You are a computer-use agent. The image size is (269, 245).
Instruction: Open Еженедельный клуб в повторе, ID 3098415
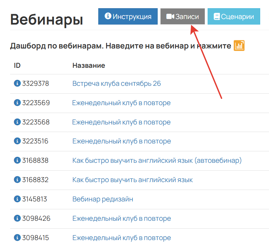click(122, 238)
